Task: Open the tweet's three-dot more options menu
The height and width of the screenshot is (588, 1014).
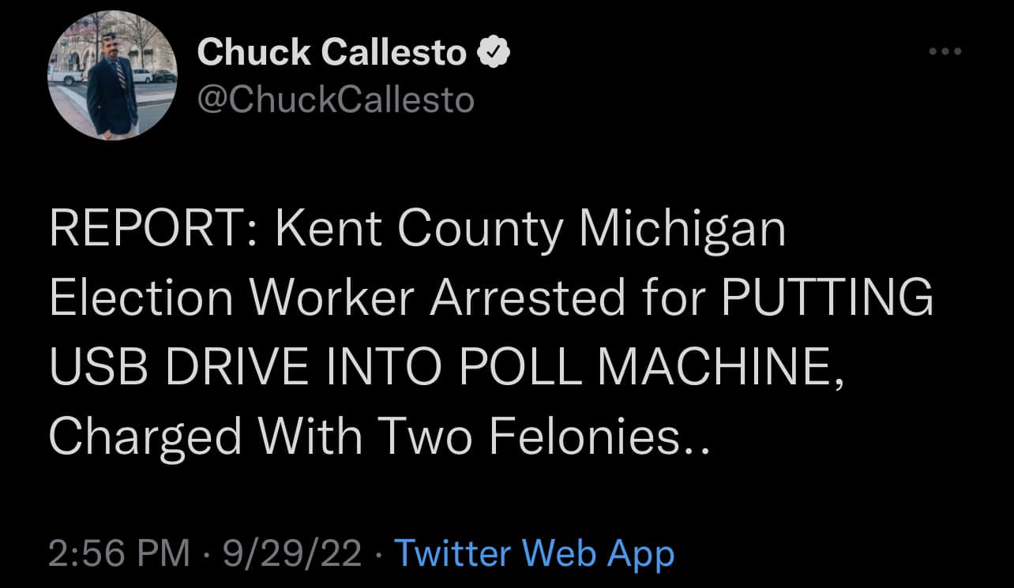Action: tap(945, 52)
